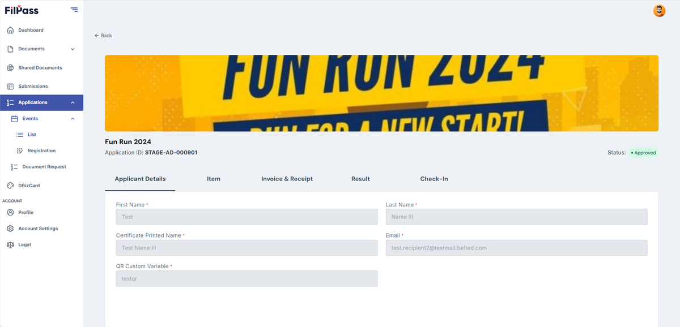The image size is (680, 327).
Task: Expand the Documents submenu chevron
Action: [x=73, y=49]
